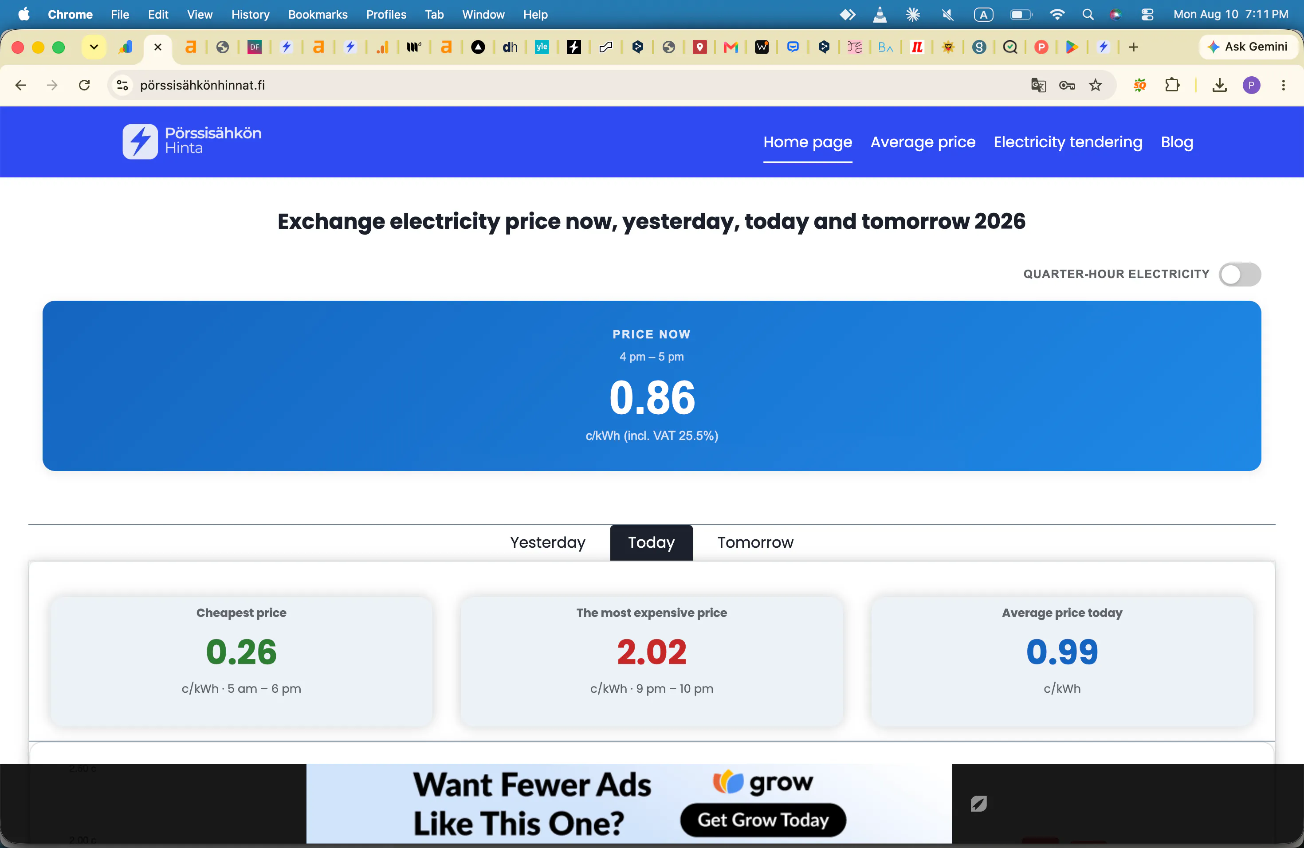The width and height of the screenshot is (1304, 848).
Task: Open the Chrome three-dot menu
Action: (x=1283, y=86)
